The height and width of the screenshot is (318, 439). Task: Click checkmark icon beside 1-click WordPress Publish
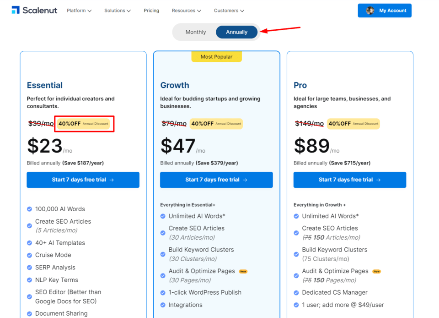pos(163,292)
